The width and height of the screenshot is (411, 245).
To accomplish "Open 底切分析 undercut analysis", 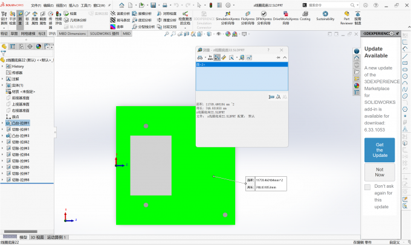I will pyautogui.click(x=142, y=20).
